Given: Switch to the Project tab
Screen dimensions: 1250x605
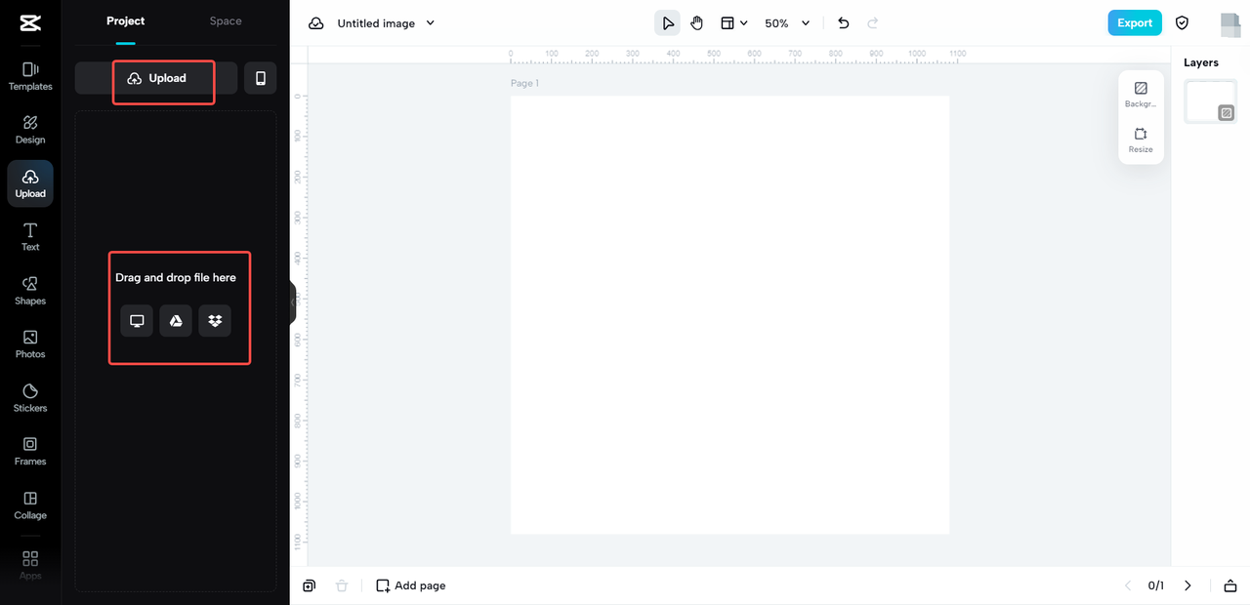Looking at the screenshot, I should pyautogui.click(x=126, y=21).
